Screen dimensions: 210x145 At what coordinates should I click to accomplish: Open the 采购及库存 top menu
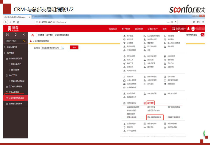153,29
